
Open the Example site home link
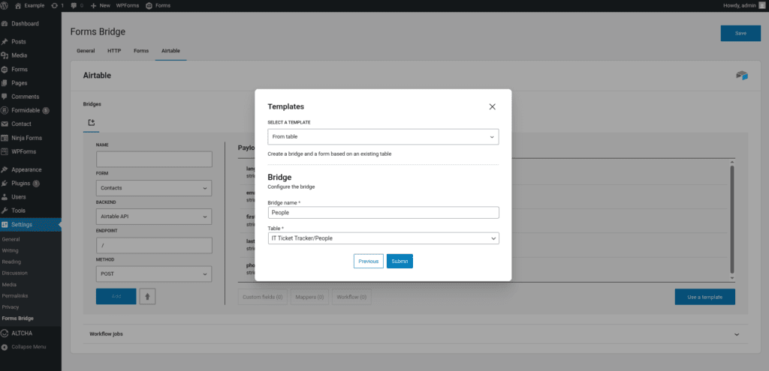tap(29, 5)
